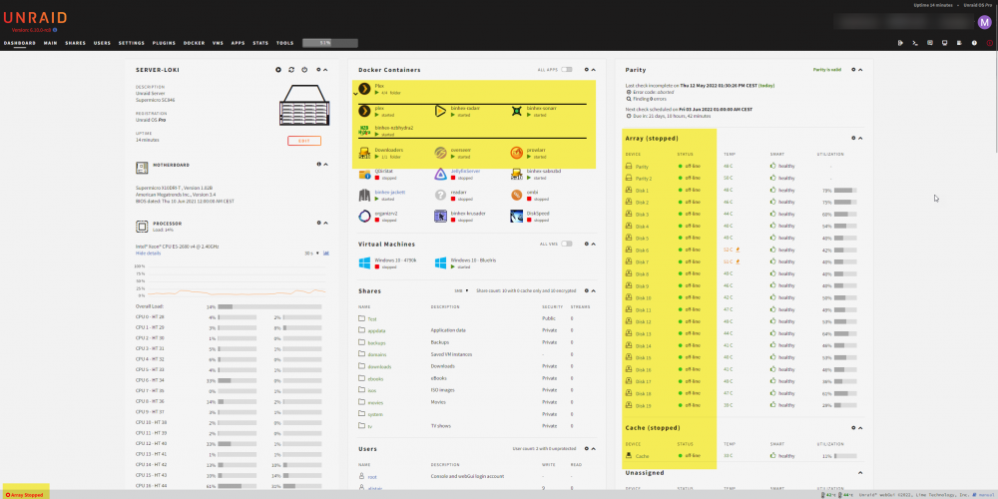Open the MAIN tab

pyautogui.click(x=50, y=43)
